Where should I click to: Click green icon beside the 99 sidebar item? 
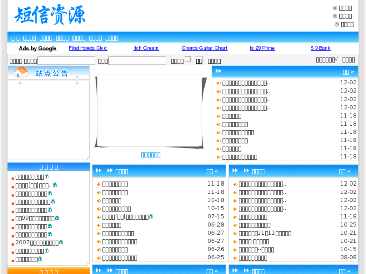click(57, 218)
